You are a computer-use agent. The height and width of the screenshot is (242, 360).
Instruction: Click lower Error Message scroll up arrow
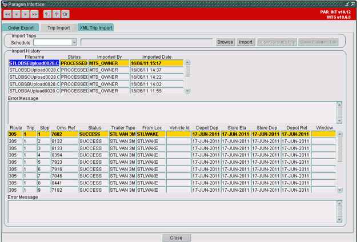[339, 204]
